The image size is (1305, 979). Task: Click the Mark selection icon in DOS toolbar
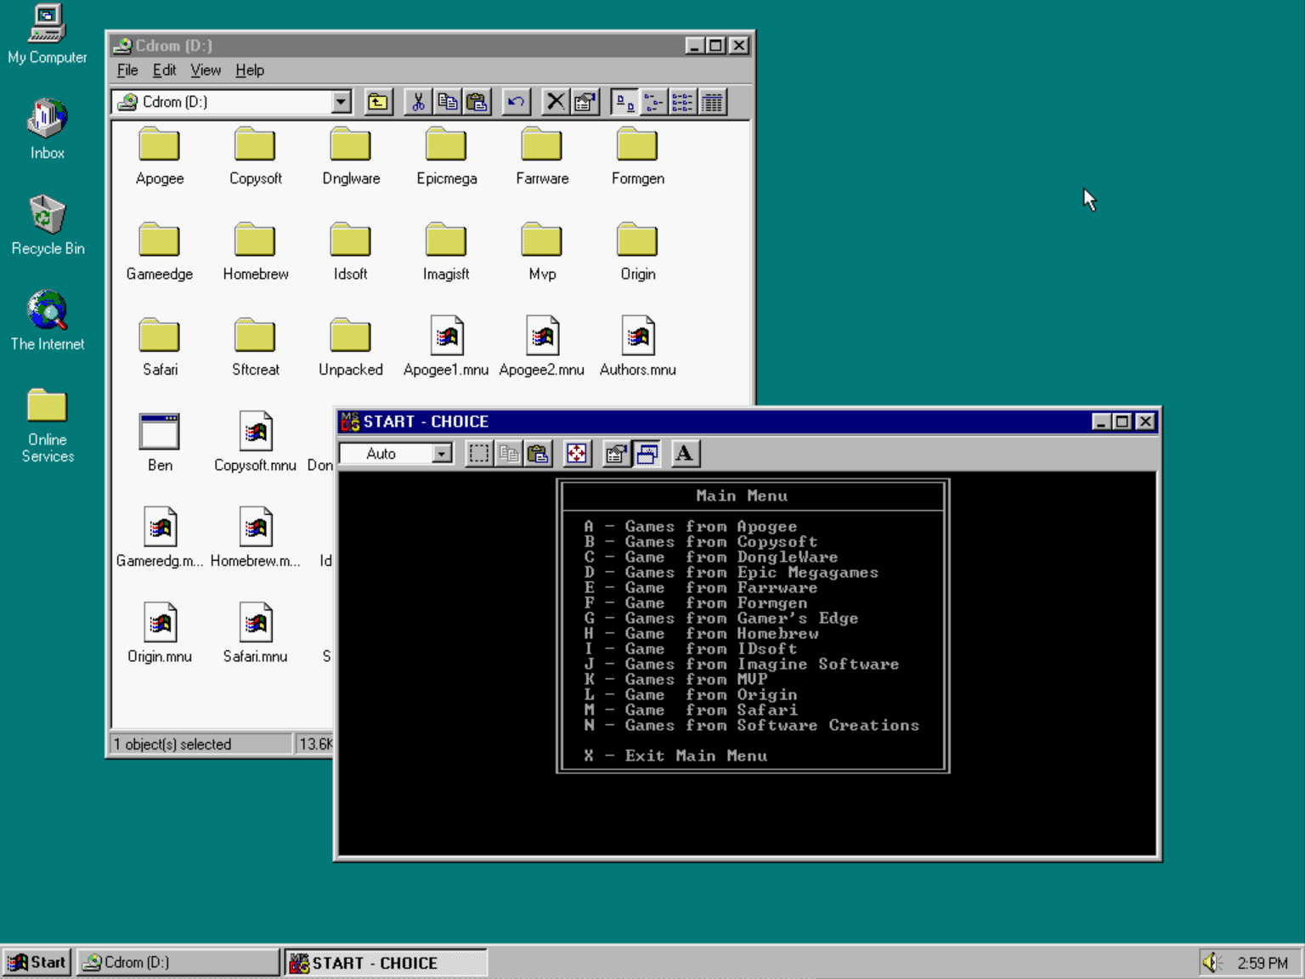(479, 454)
